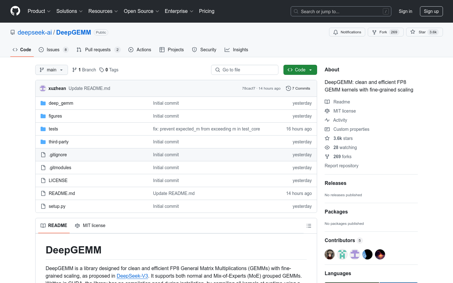Open the .gitmodules file

[60, 168]
